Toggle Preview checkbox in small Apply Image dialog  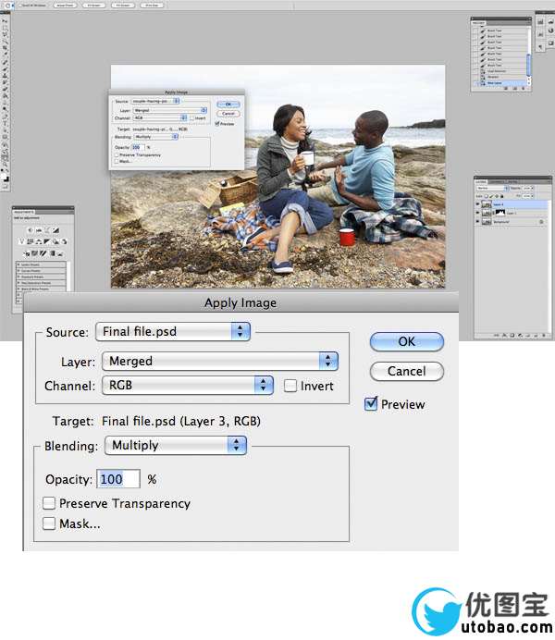(217, 123)
